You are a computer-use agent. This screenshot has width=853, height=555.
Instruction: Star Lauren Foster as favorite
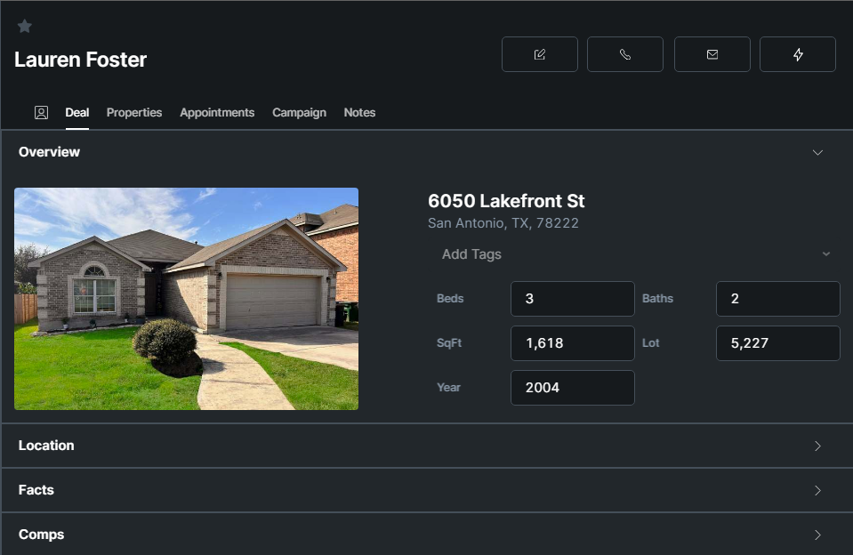(x=25, y=27)
